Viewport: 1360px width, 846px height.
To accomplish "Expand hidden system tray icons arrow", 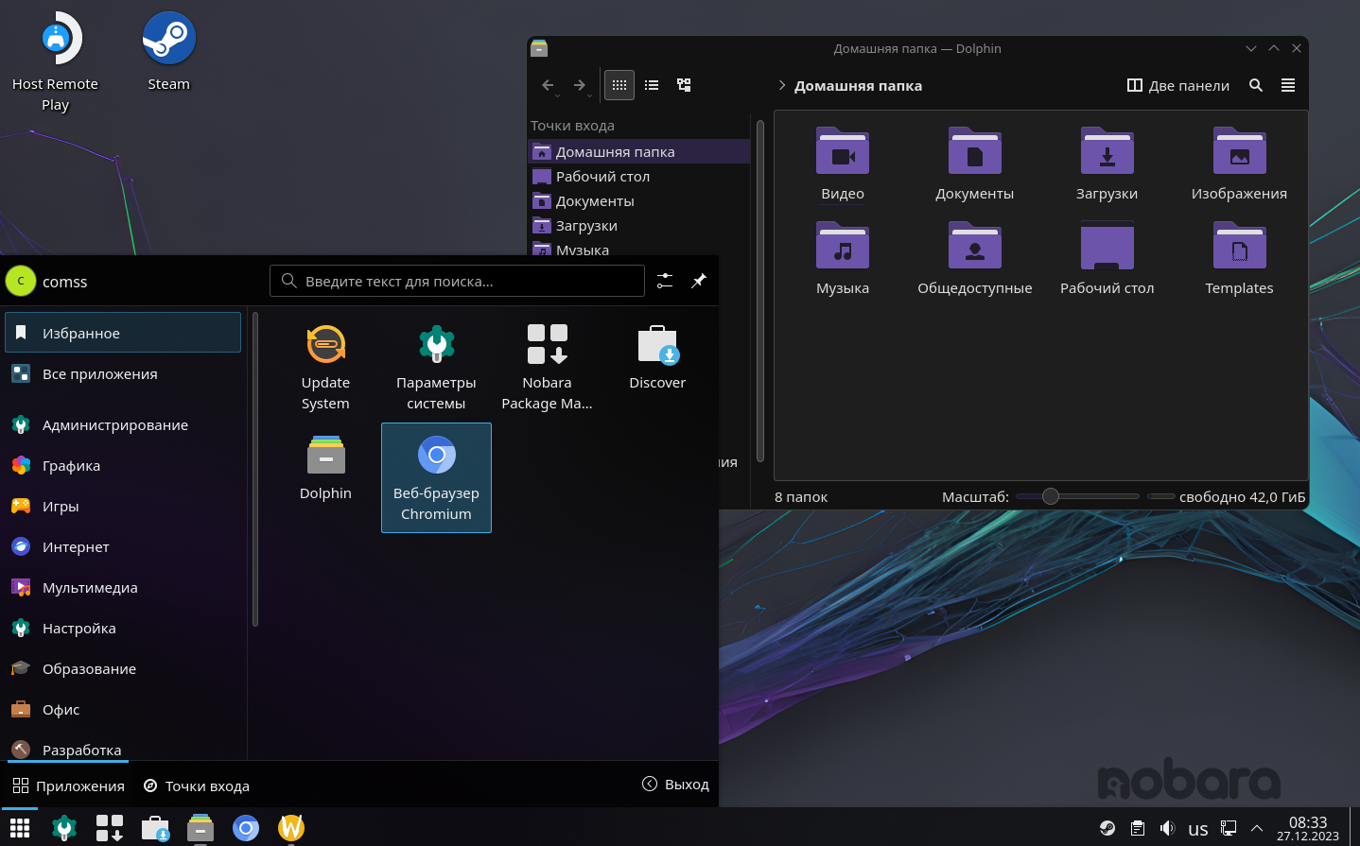I will (1257, 829).
